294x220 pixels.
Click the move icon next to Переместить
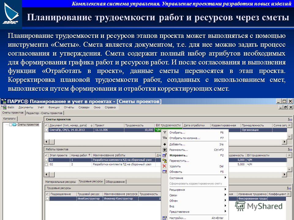pyautogui.click(x=165, y=161)
